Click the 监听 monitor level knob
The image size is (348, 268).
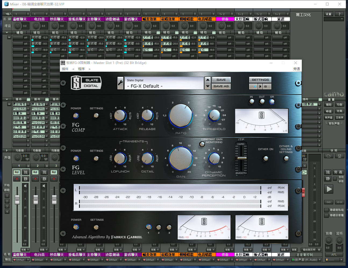pos(340,240)
